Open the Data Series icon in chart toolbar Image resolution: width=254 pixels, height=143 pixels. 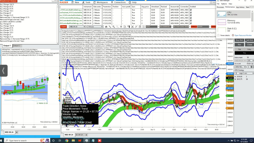(x=125, y=27)
